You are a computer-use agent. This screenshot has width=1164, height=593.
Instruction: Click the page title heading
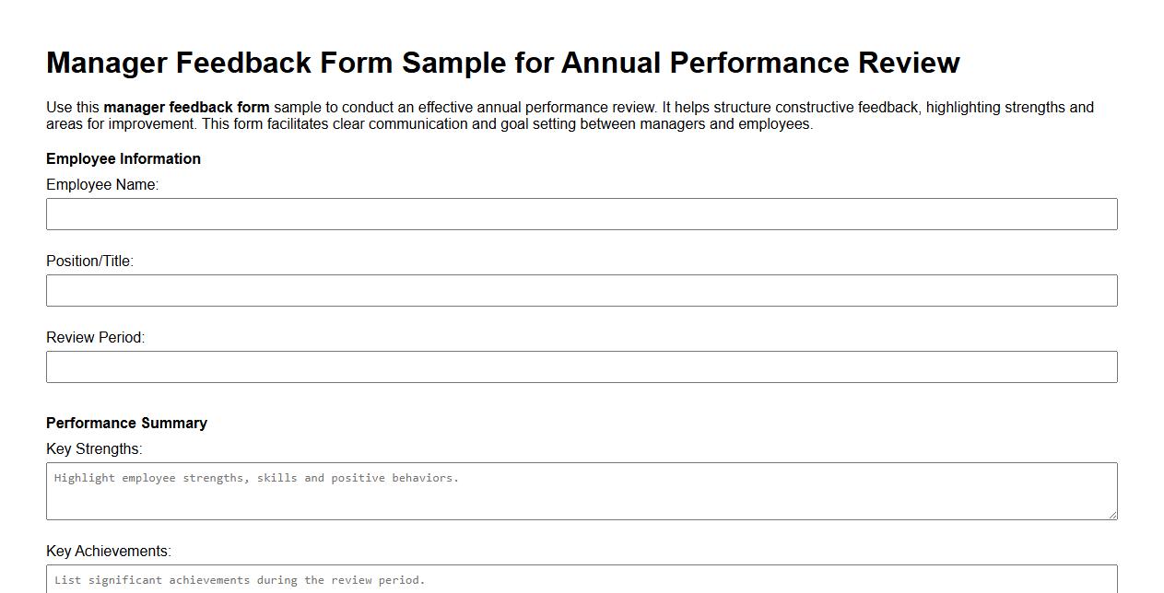pyautogui.click(x=502, y=63)
